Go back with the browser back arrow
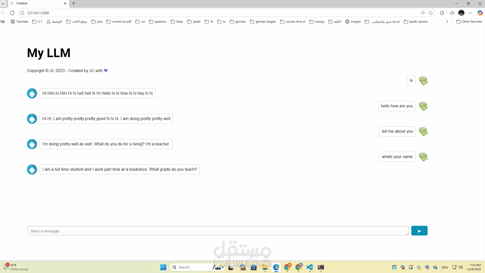Viewport: 485px width, 273px height. pyautogui.click(x=3, y=13)
